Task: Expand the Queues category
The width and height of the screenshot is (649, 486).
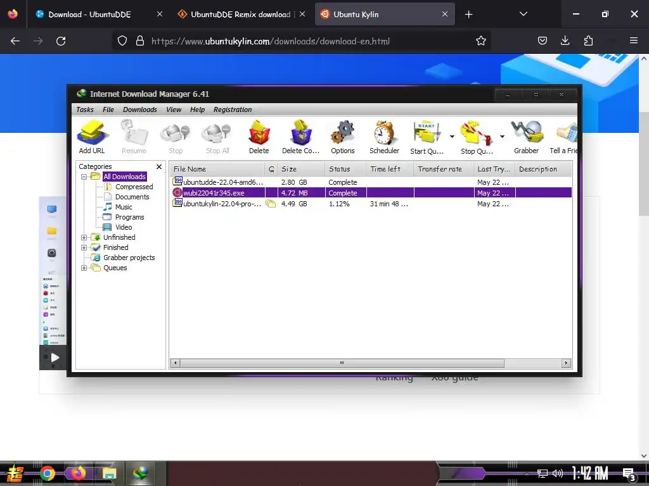Action: tap(84, 268)
